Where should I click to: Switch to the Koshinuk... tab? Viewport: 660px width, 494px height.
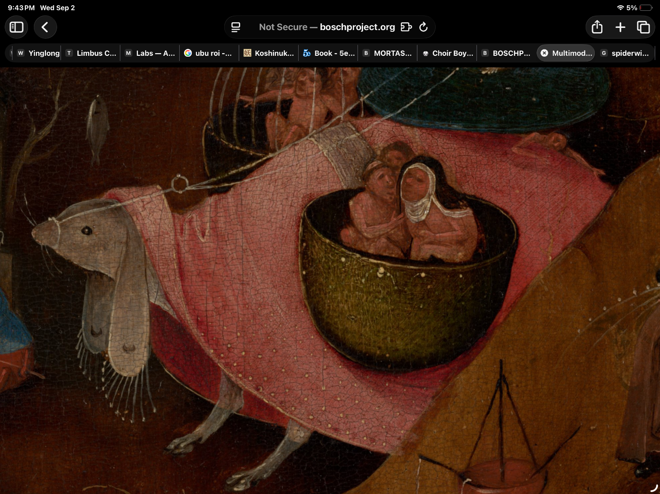(x=269, y=53)
